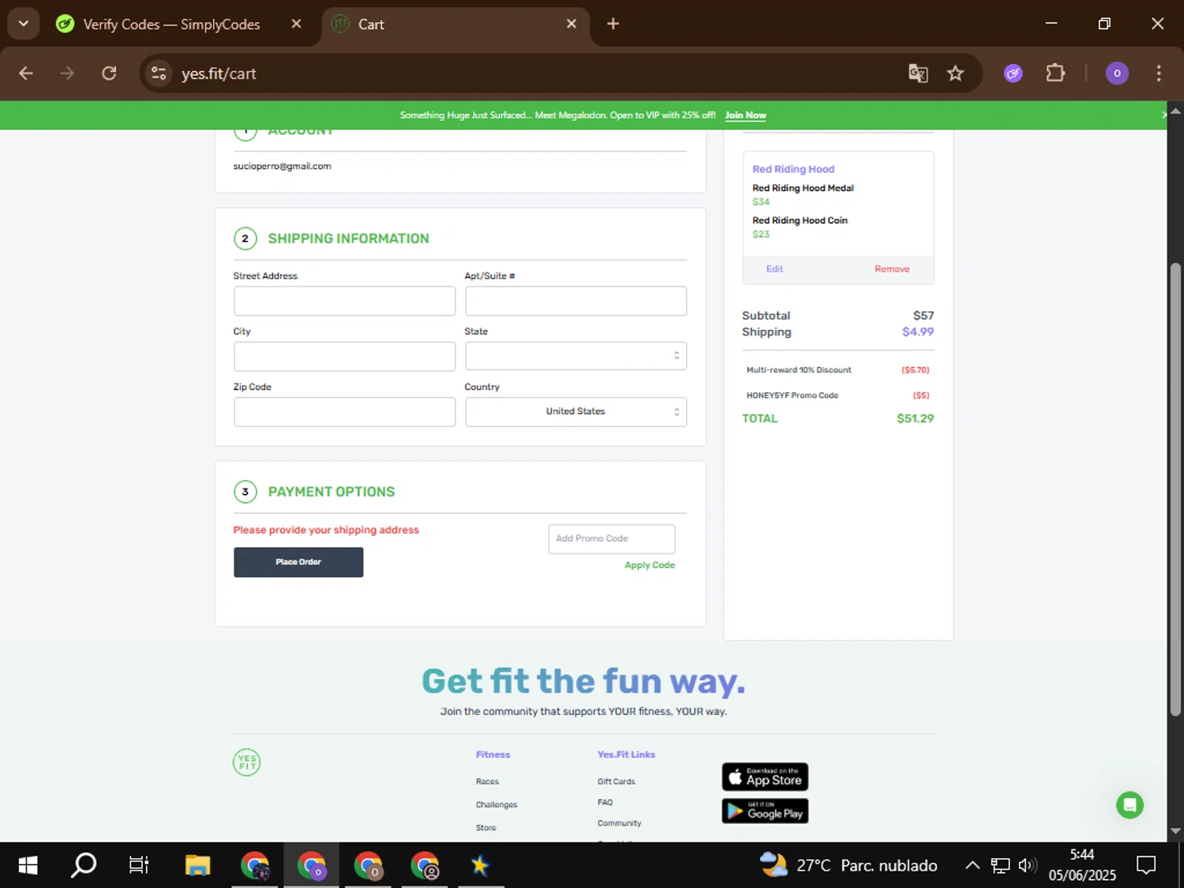Open a new browser tab
1184x888 pixels.
point(613,24)
